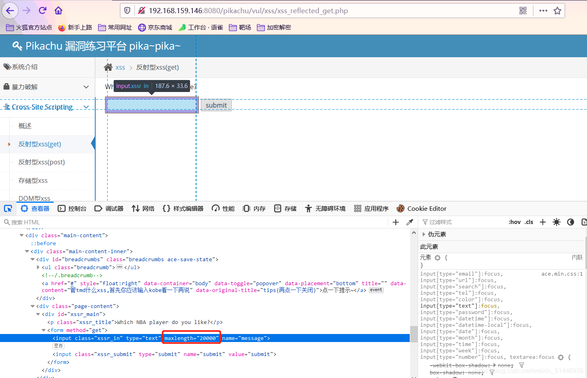Select 反射型xss(post) in the sidebar

pyautogui.click(x=42, y=162)
